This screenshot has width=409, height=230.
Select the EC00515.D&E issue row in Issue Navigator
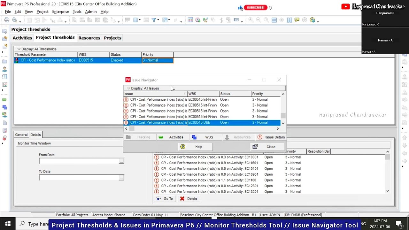(x=202, y=123)
